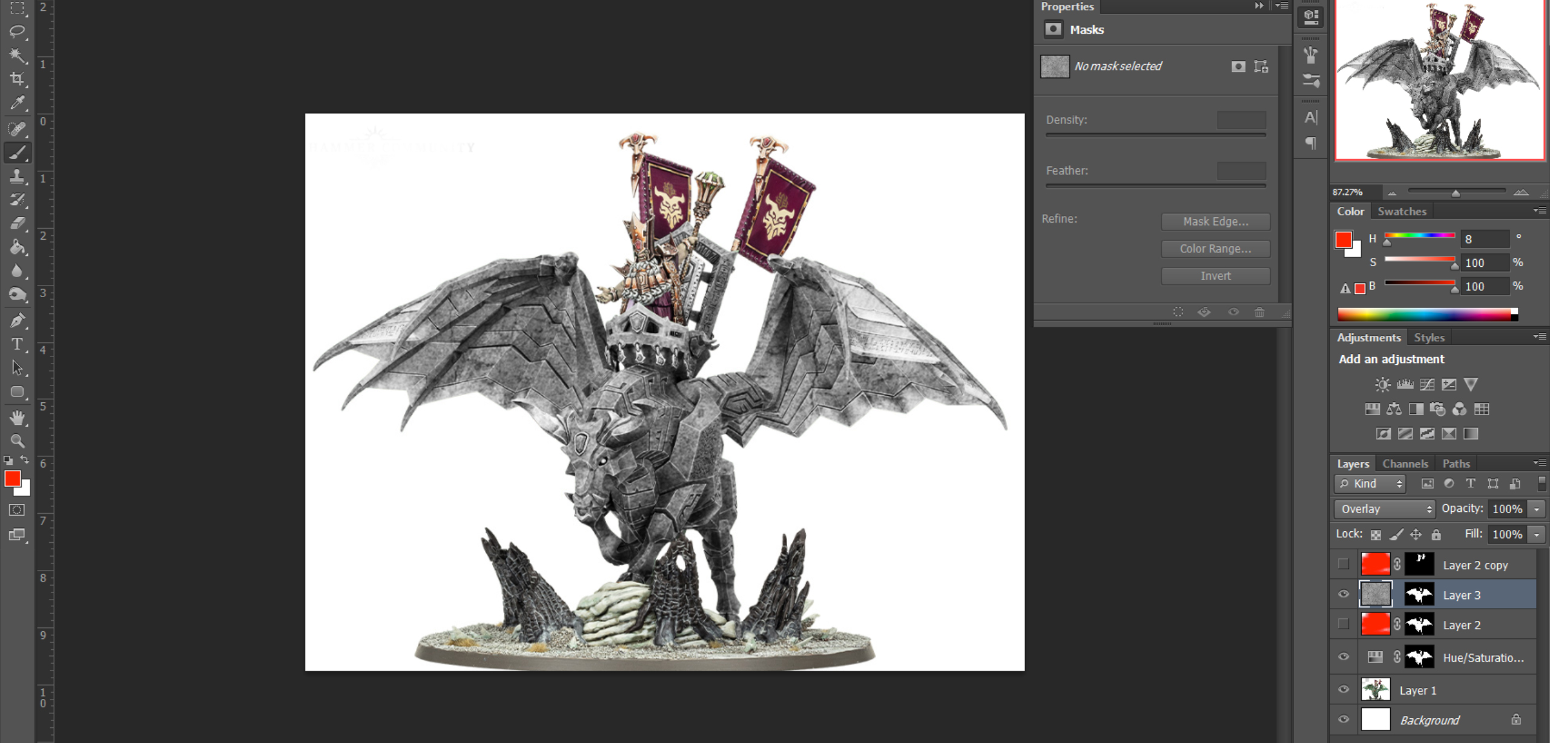1550x743 pixels.
Task: Hide Layer 3 visibility eye
Action: click(x=1344, y=594)
